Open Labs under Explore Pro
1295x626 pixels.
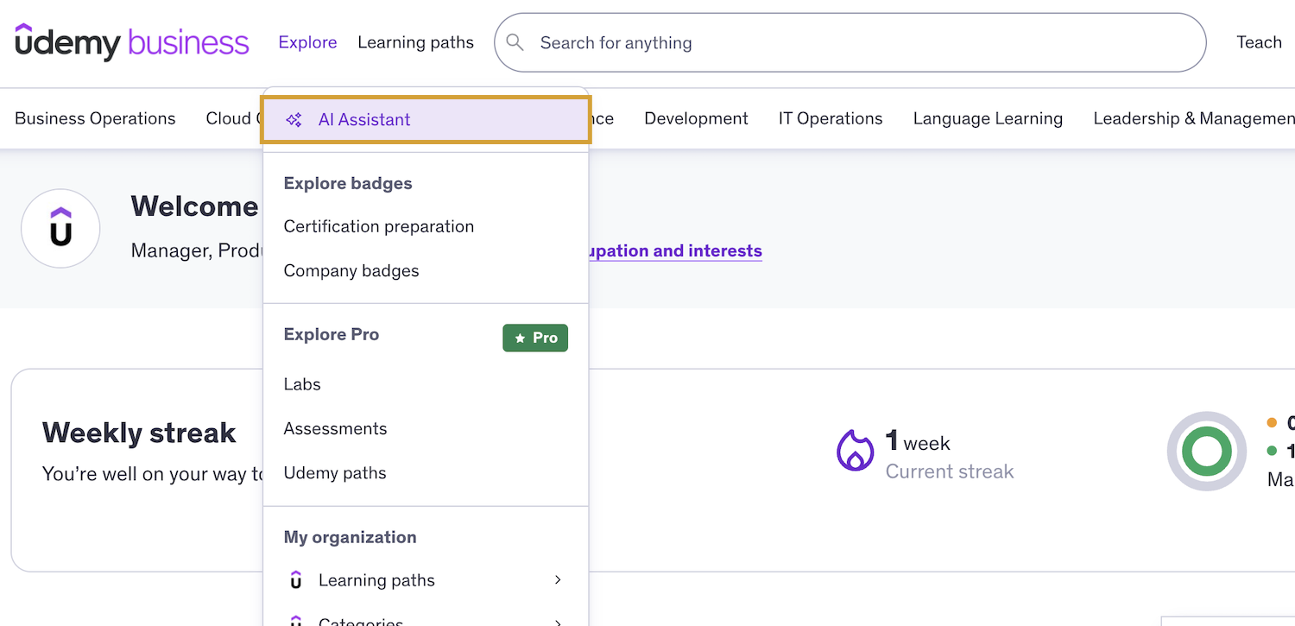[x=302, y=384]
